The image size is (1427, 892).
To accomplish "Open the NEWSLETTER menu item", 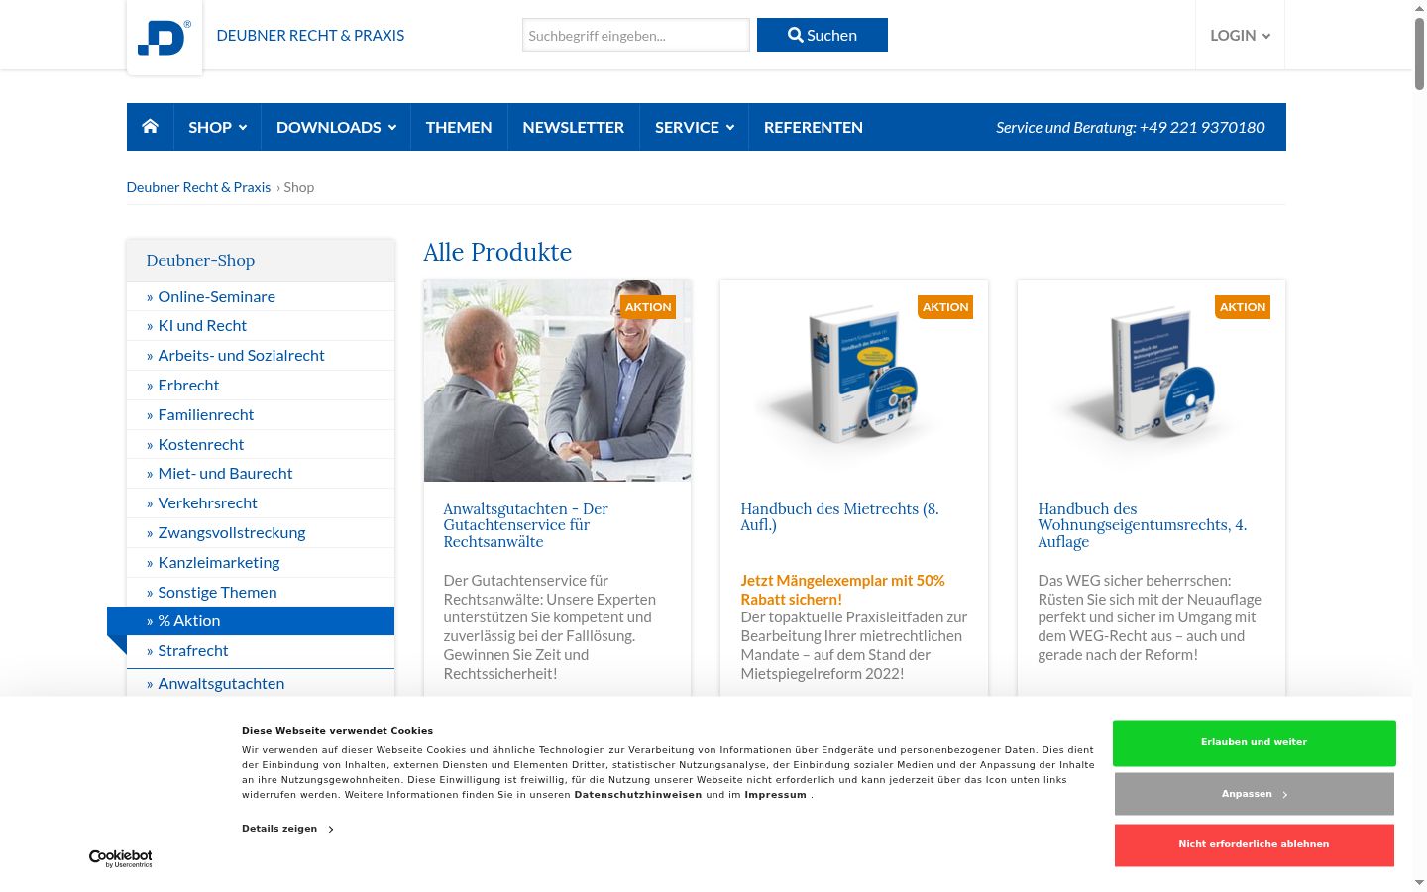I will (x=574, y=127).
